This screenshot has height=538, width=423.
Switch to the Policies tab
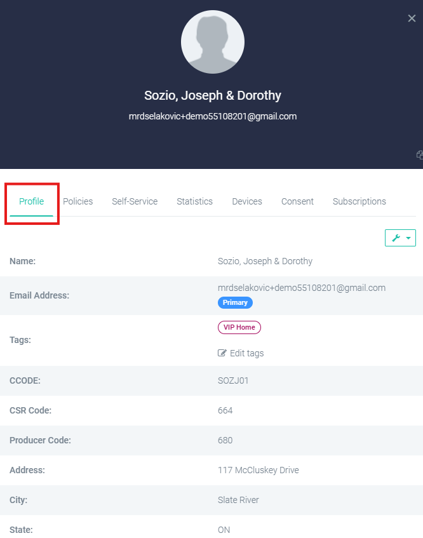click(x=78, y=201)
